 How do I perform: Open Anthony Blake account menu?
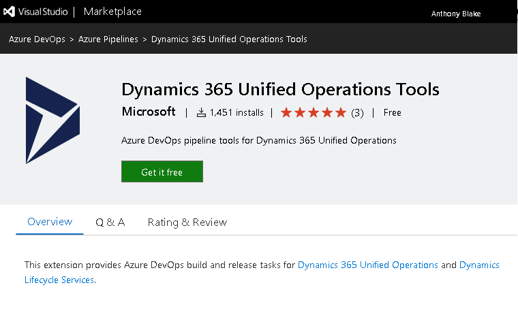455,14
